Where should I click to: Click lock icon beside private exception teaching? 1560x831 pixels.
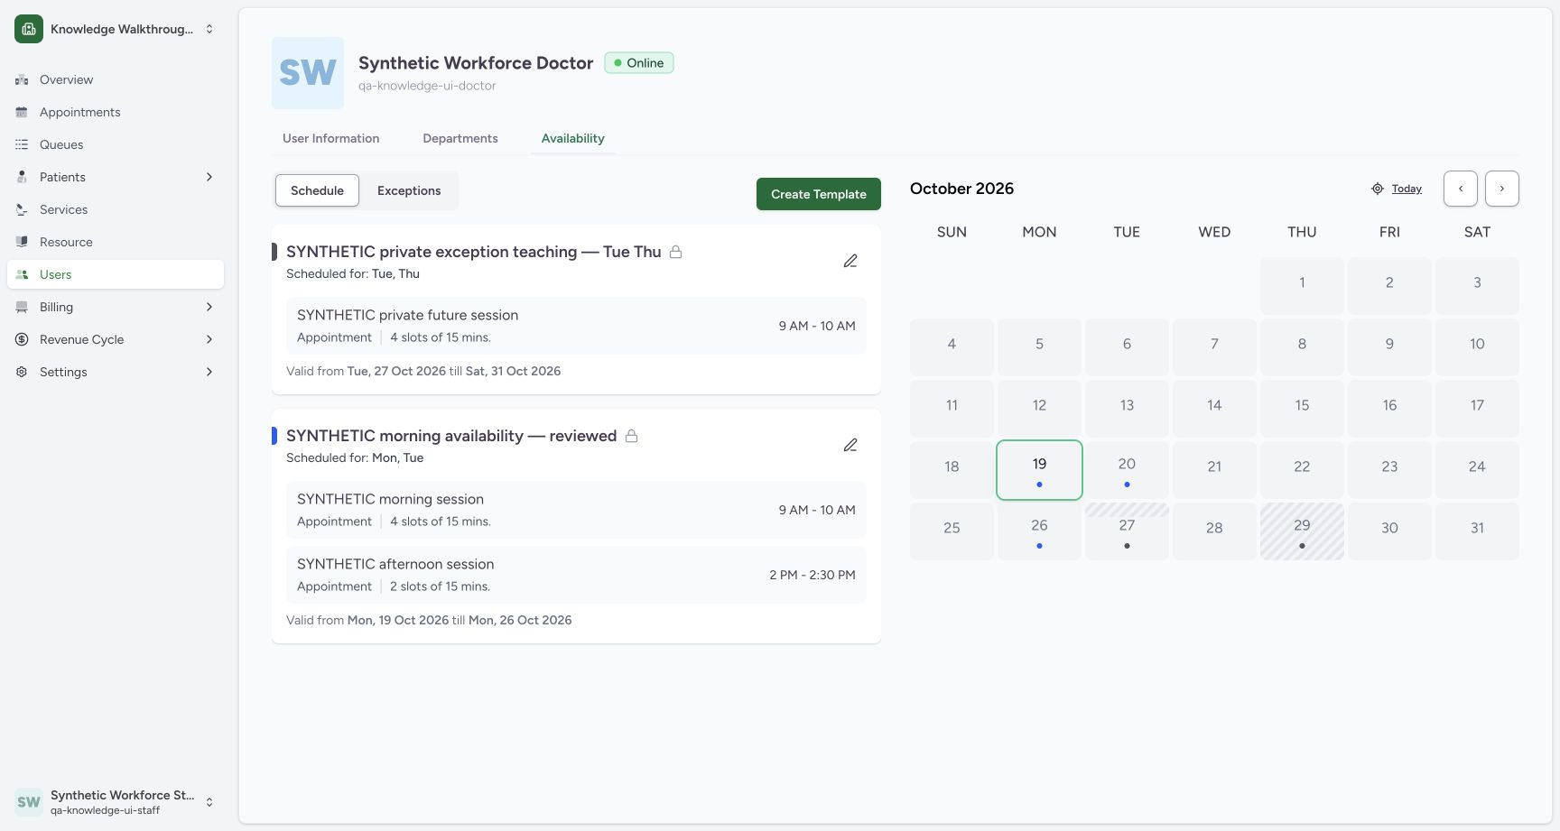[x=675, y=252]
